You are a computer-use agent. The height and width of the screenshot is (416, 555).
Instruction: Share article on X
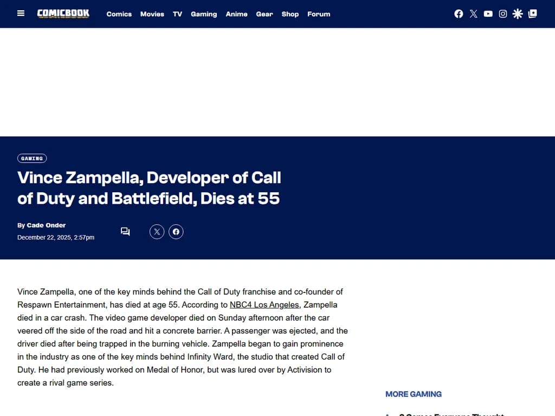point(157,232)
